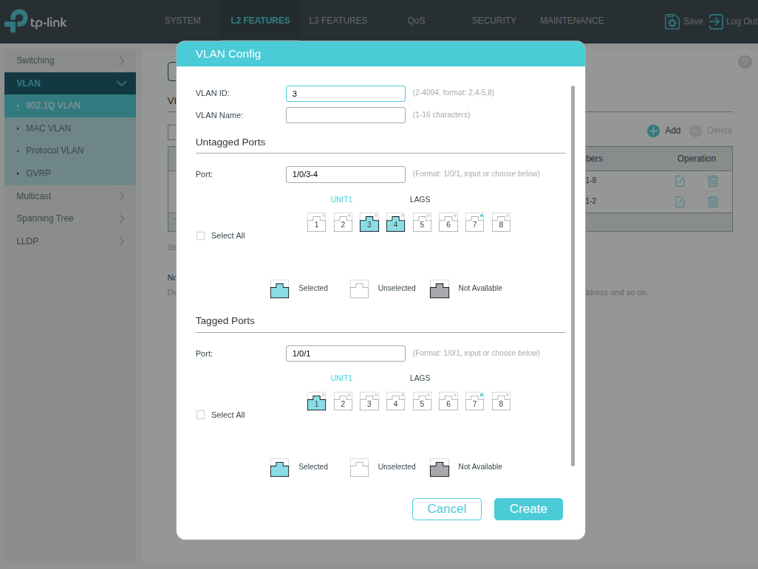Click the tp-link logo
758x569 pixels.
click(x=35, y=21)
